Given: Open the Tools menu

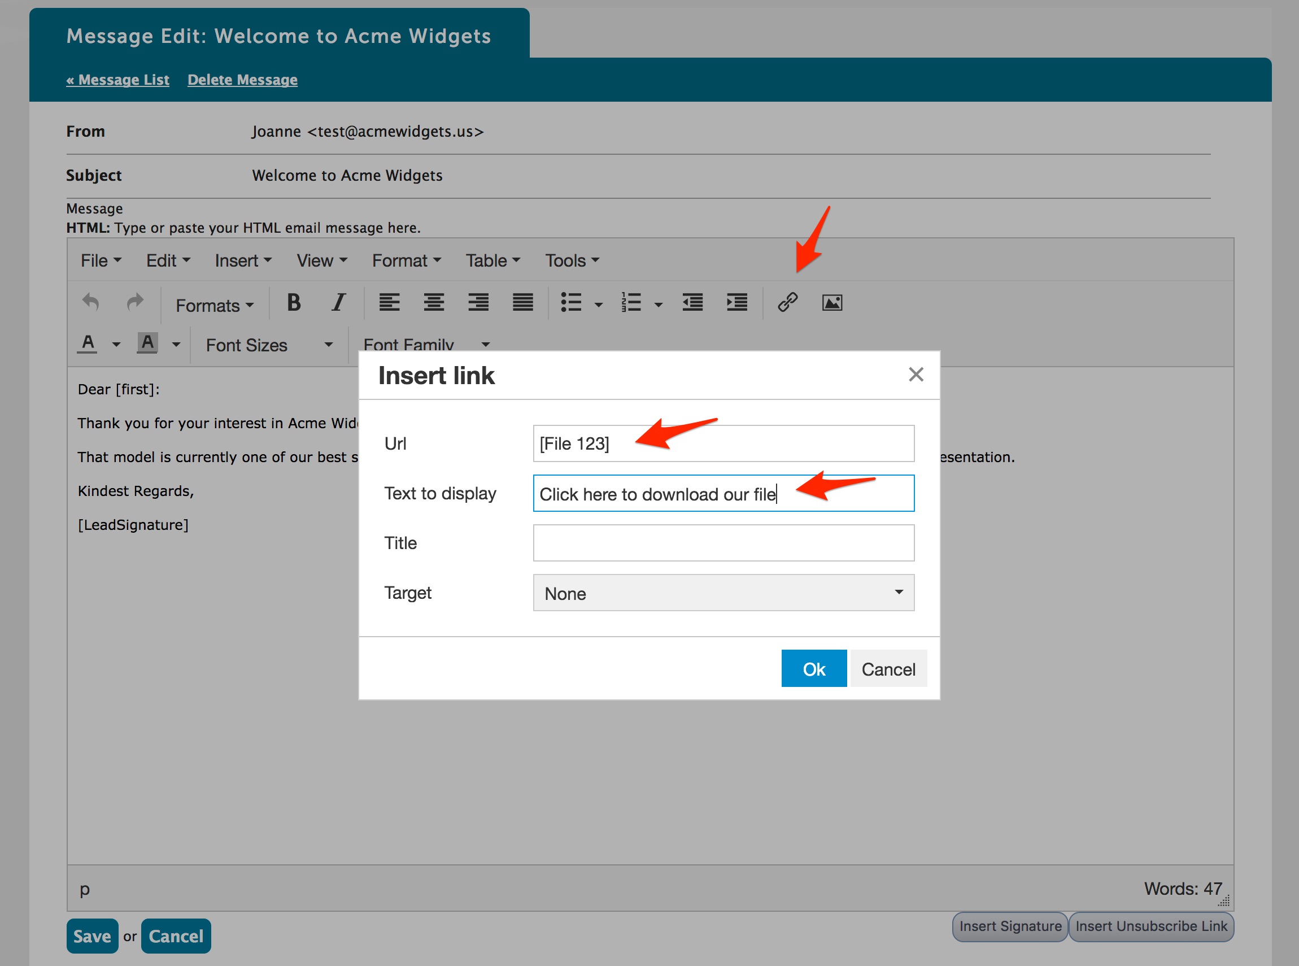Looking at the screenshot, I should point(572,260).
